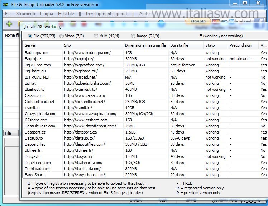Open the Aiuto menu

tap(144, 14)
